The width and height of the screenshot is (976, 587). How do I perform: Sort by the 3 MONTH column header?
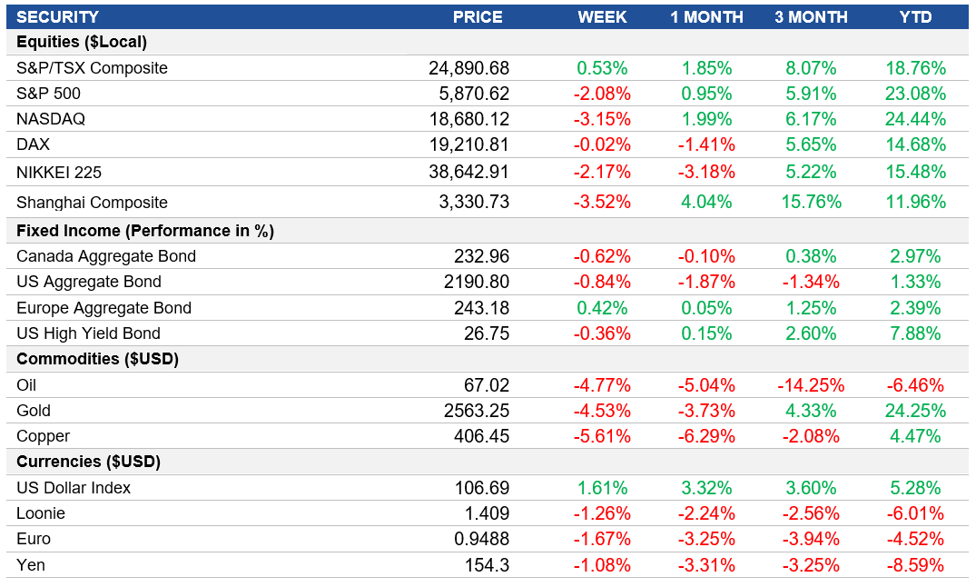click(811, 16)
